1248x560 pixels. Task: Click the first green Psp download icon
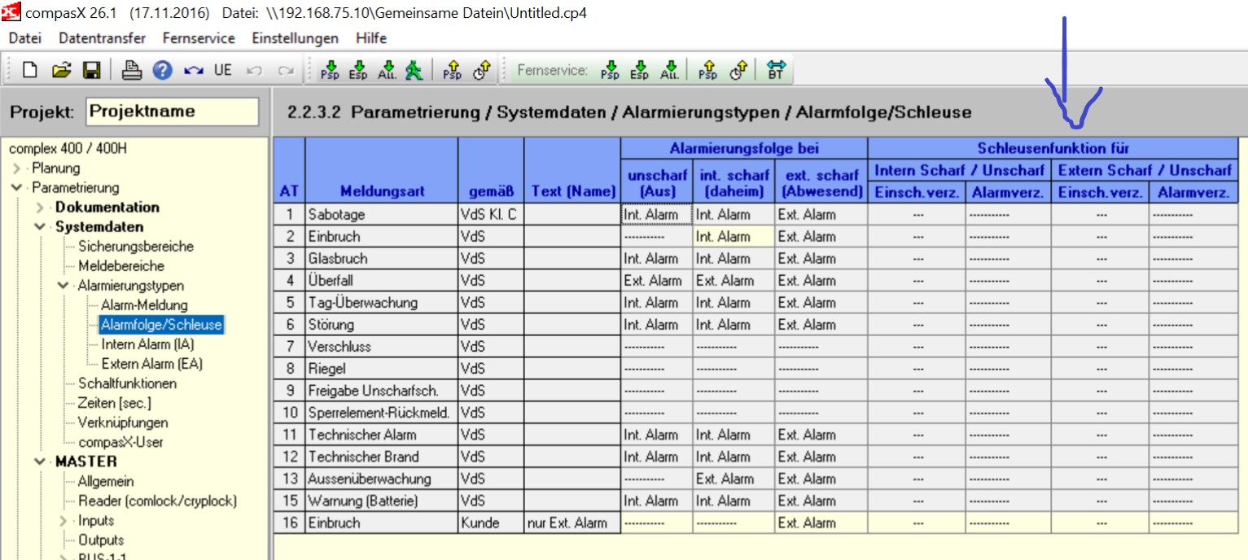pos(330,71)
